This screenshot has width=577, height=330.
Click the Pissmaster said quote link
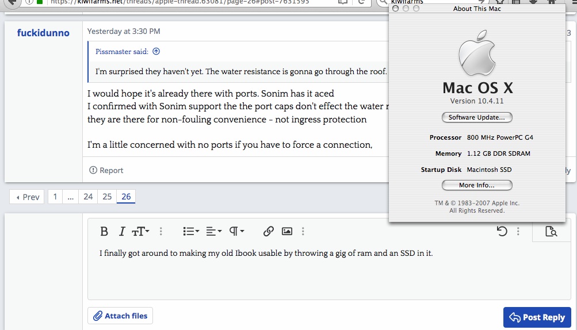click(122, 52)
